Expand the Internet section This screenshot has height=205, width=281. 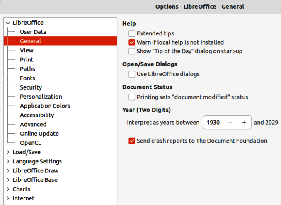pyautogui.click(x=8, y=198)
